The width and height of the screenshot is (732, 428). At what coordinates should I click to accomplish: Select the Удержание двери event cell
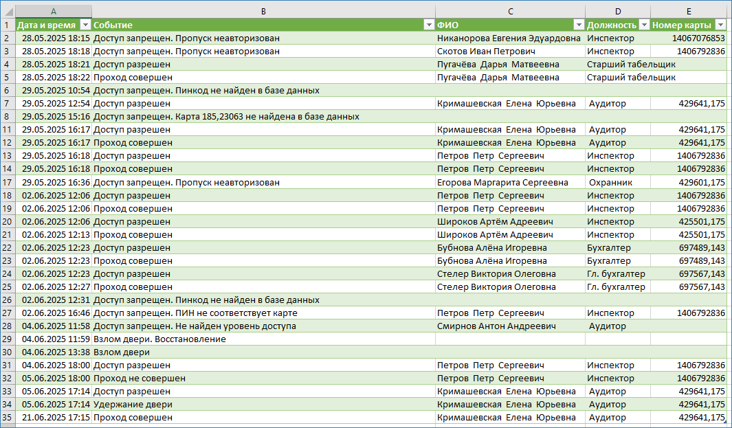point(263,405)
